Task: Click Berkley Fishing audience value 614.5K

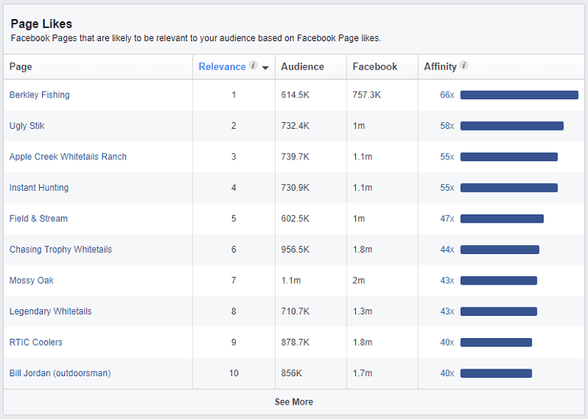Action: click(x=295, y=95)
